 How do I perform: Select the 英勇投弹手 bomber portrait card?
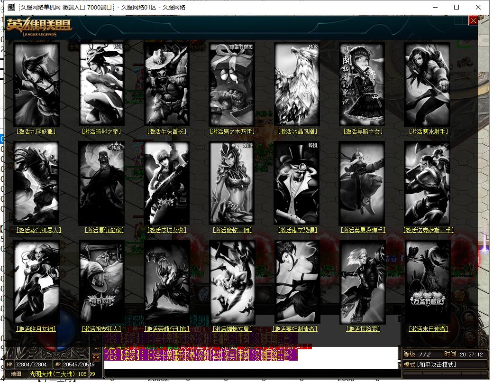(x=362, y=183)
